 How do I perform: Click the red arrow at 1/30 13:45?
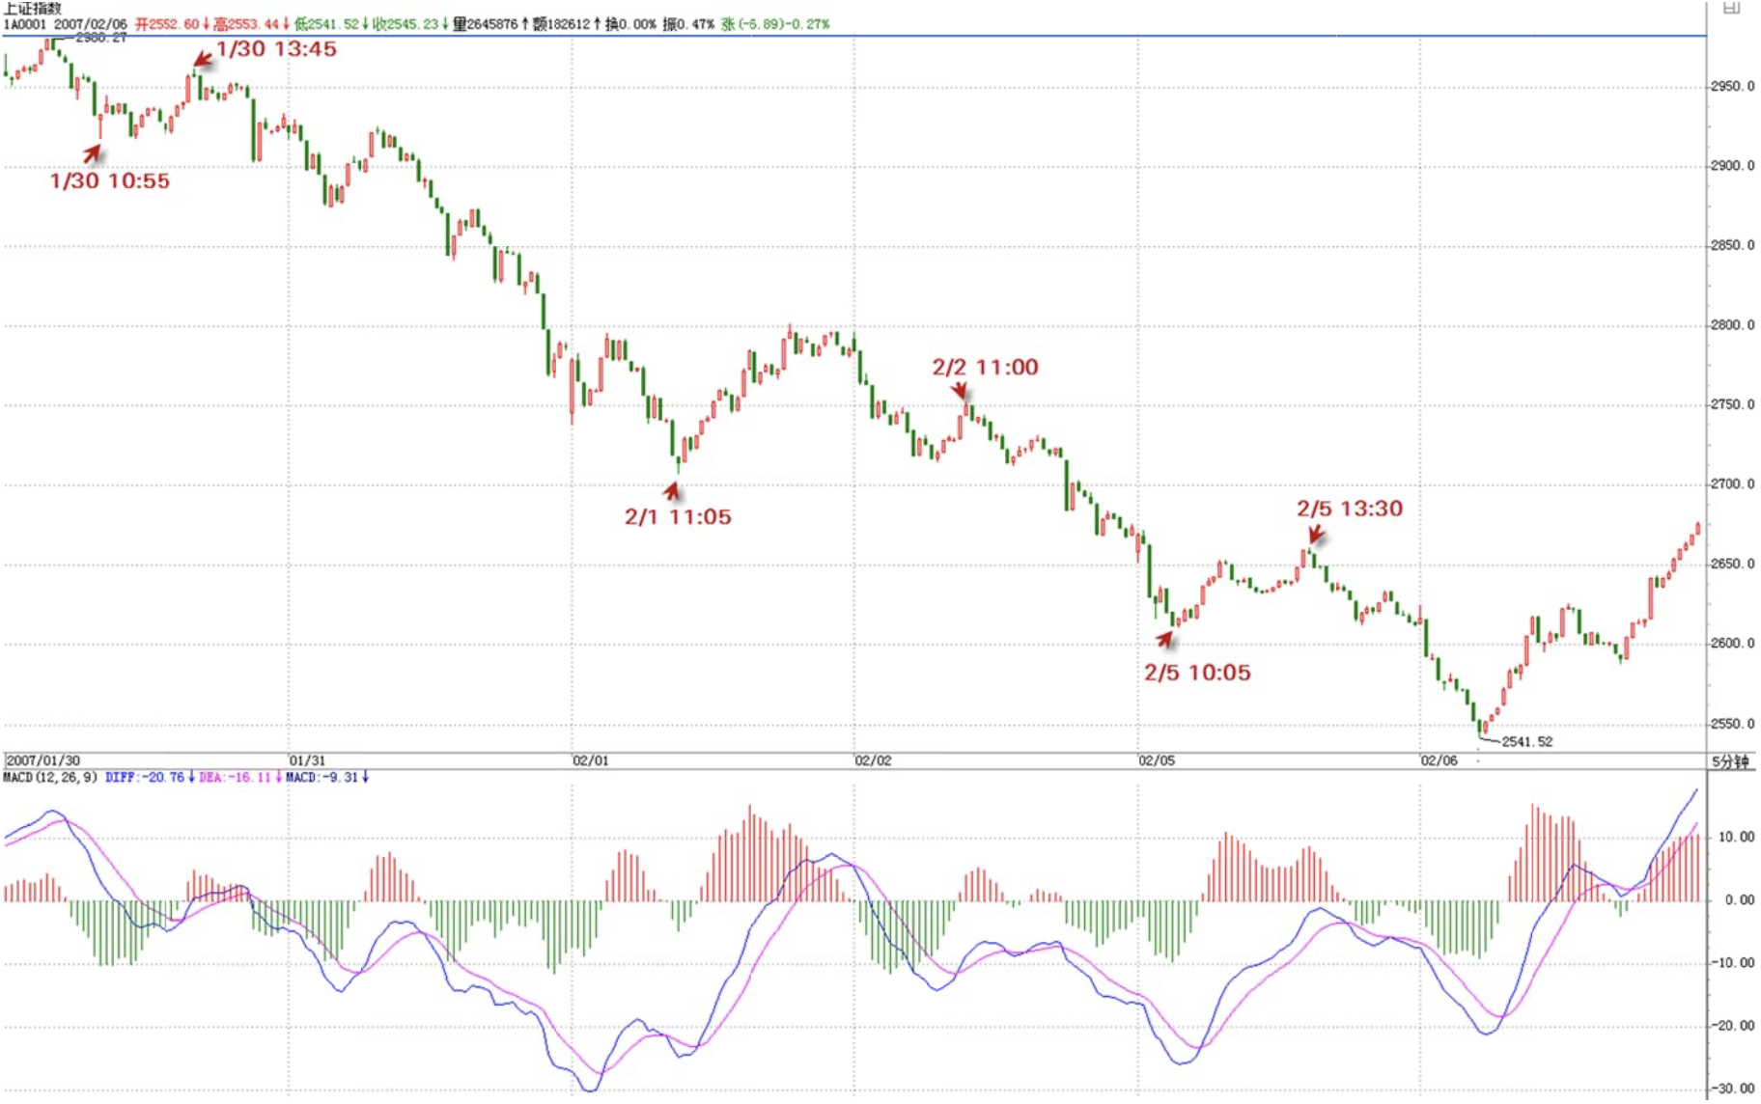[203, 60]
